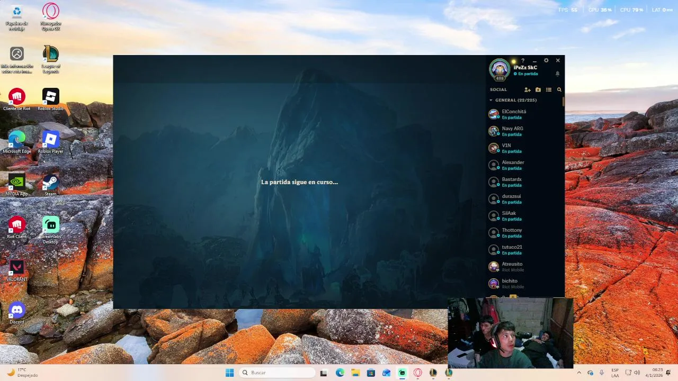Click the iPeZz SkC profile avatar
This screenshot has height=381, width=678.
(499, 69)
